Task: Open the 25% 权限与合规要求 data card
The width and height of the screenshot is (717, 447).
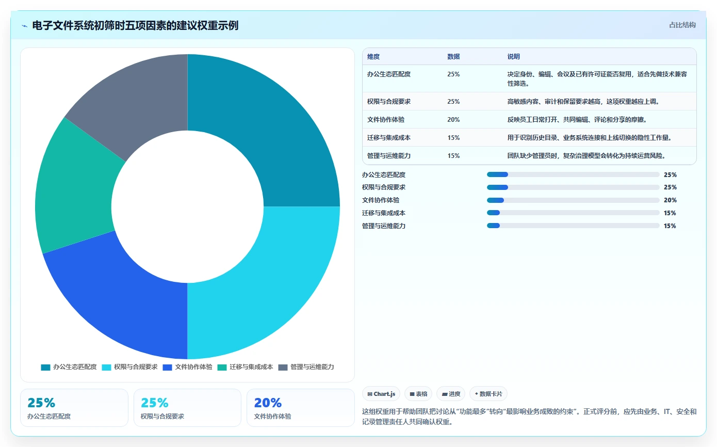Action: 187,408
